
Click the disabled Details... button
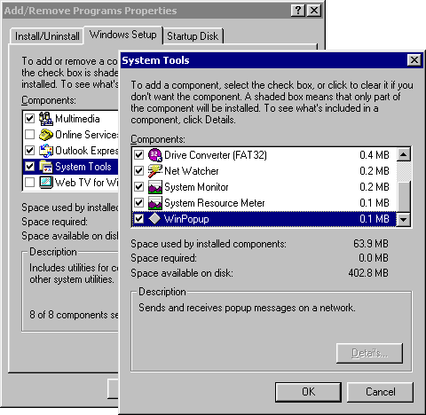tap(369, 353)
